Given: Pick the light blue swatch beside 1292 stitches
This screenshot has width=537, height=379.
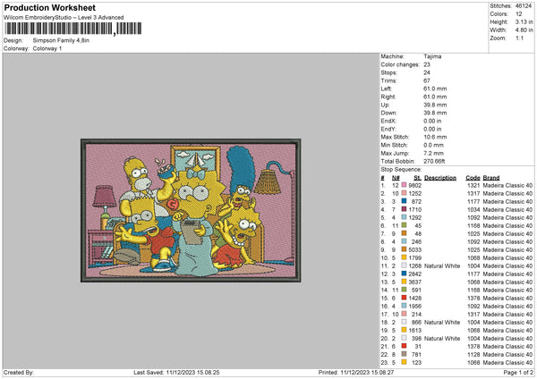Looking at the screenshot, I should pos(405,217).
